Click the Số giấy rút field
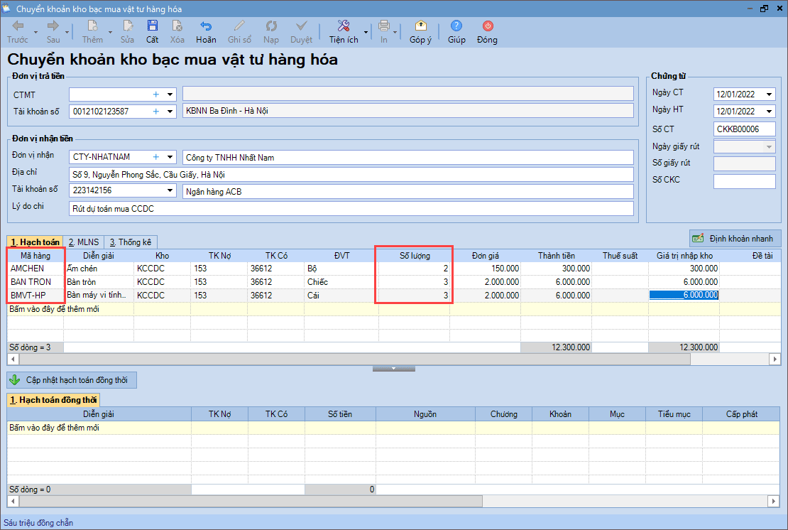 tap(744, 163)
